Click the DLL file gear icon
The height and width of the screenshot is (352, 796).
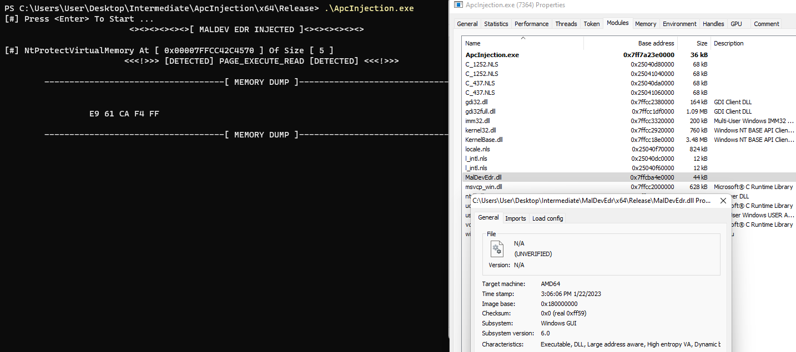497,248
